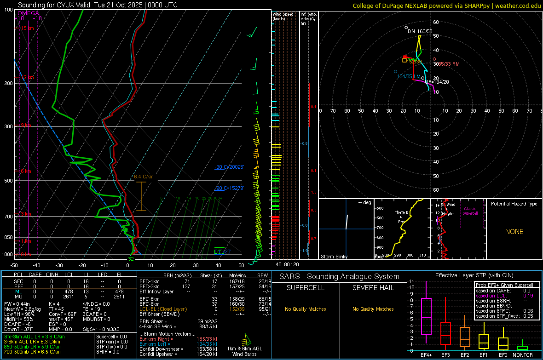Select the '134/35 LM' hodograph label

point(409,76)
